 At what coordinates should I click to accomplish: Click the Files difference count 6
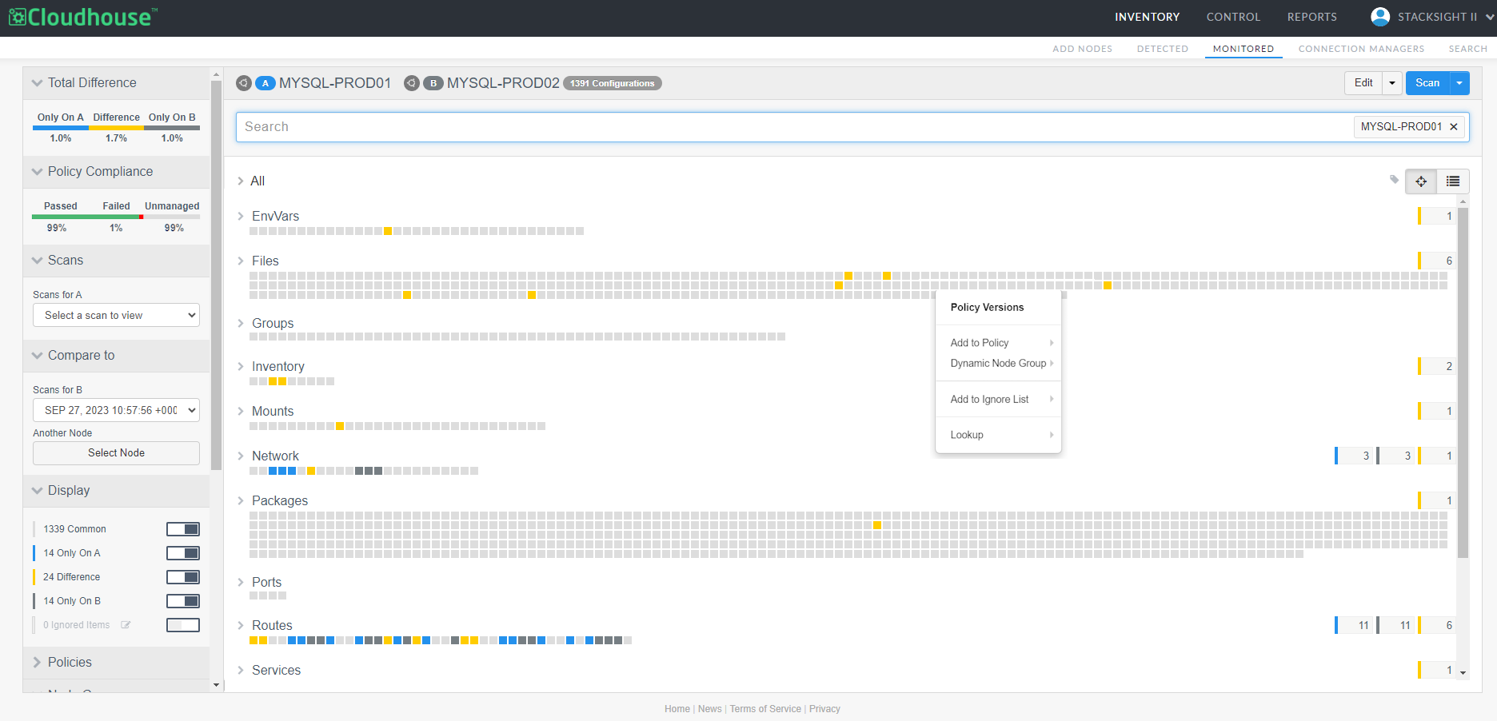(1438, 261)
